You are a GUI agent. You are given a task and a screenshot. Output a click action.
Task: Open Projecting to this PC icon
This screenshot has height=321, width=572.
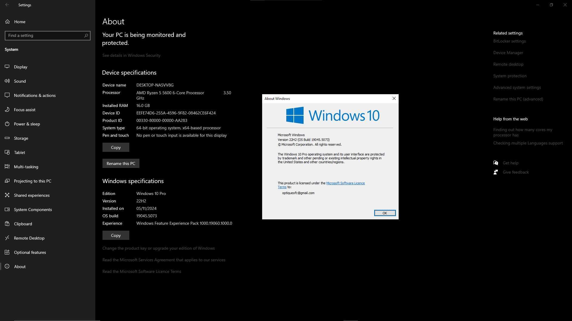pyautogui.click(x=7, y=181)
